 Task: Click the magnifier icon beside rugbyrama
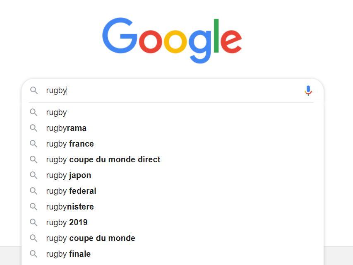coord(34,128)
